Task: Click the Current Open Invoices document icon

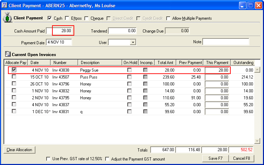Action: click(x=8, y=54)
